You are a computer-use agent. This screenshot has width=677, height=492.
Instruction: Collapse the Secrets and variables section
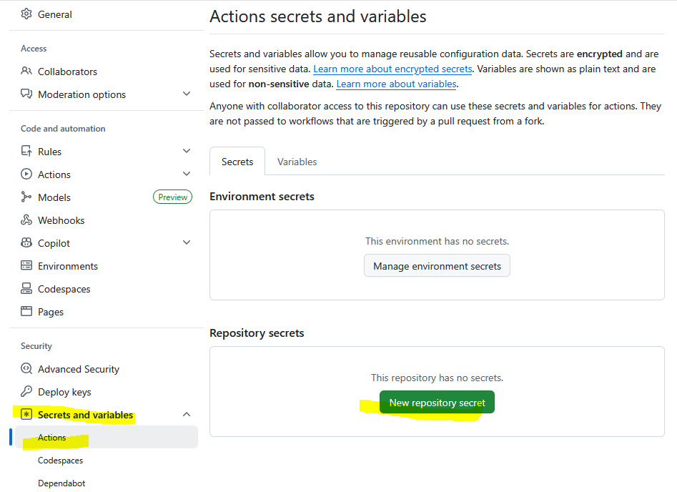[187, 415]
